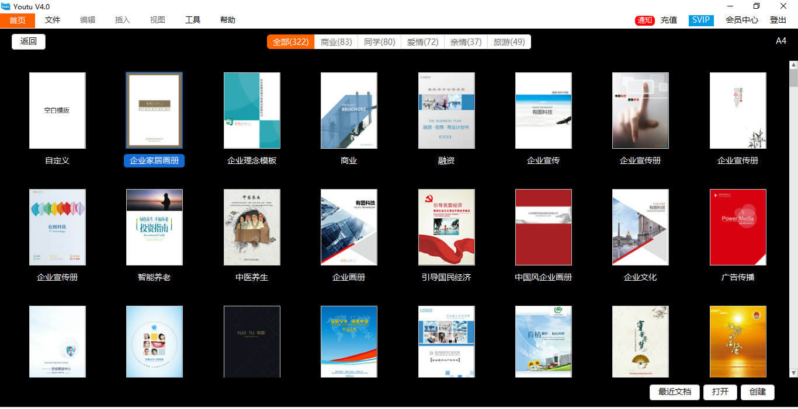Click the 创建 create button
798x409 pixels.
point(758,392)
